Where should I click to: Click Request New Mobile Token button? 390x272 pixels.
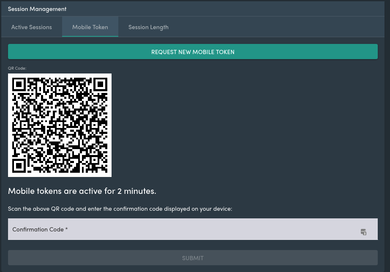click(x=193, y=52)
